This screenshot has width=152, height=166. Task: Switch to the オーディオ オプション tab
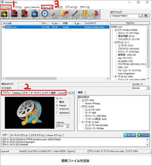pos(20,135)
